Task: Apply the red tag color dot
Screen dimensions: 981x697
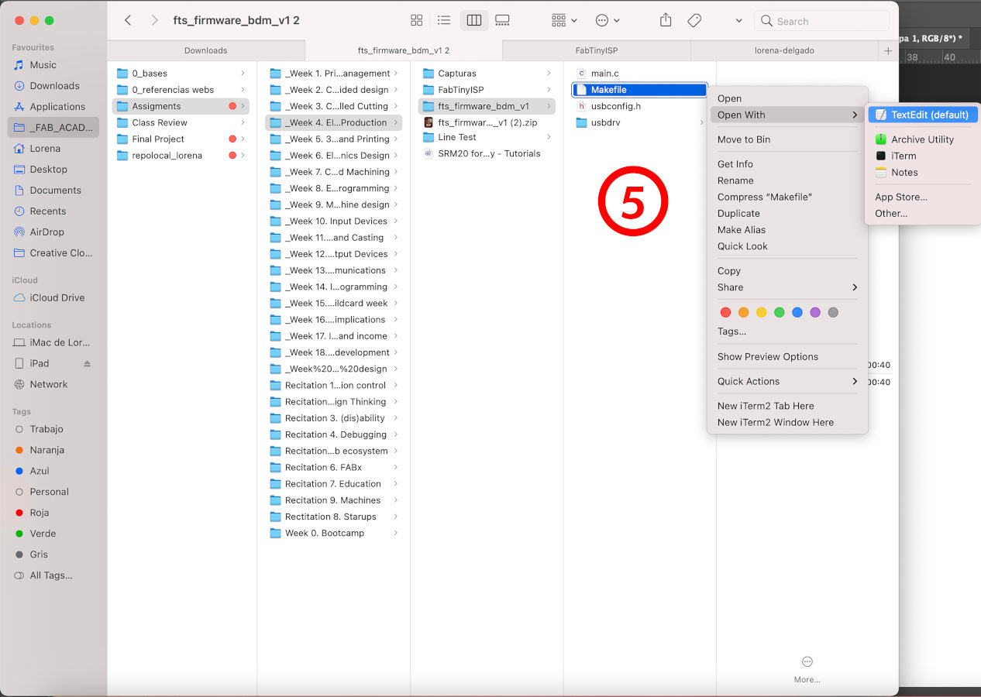Action: tap(726, 312)
